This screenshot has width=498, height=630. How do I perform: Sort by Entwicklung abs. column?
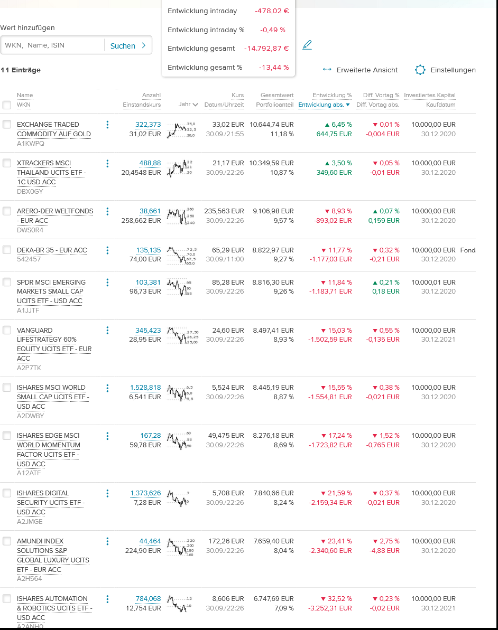[324, 105]
